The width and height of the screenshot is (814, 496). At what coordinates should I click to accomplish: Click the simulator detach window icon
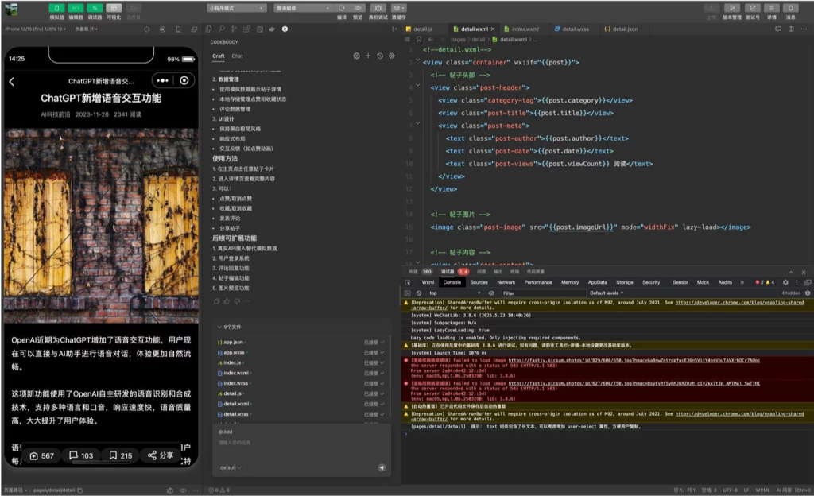pos(194,29)
